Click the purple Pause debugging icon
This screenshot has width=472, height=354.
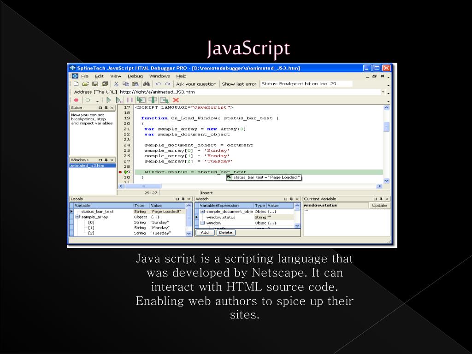(x=130, y=100)
